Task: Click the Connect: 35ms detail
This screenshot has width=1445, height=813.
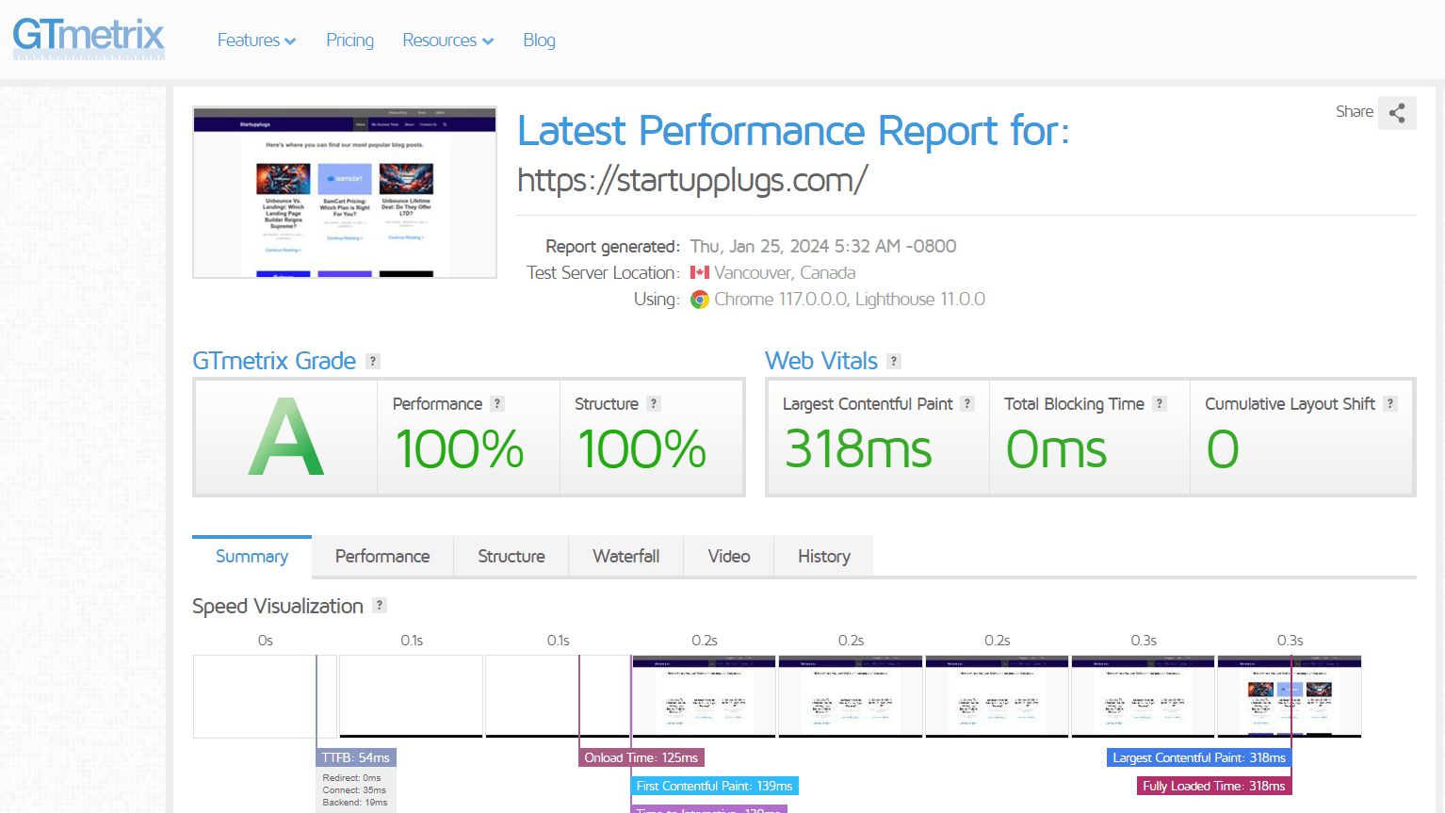Action: (354, 790)
